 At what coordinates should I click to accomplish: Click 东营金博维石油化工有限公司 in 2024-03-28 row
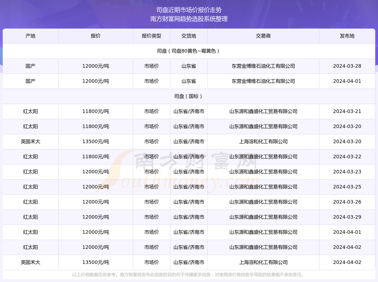[x=263, y=66]
